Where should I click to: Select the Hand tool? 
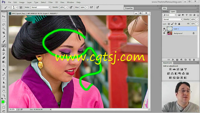pos(4,91)
